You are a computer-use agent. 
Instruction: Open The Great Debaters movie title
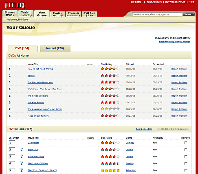coord(37,96)
